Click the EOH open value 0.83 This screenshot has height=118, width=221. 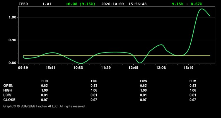44,86
